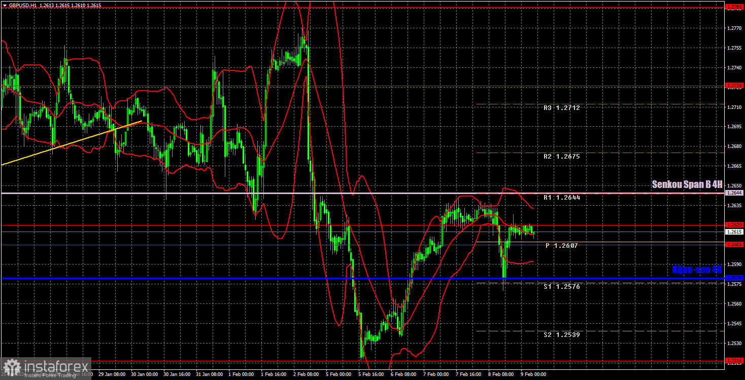Click the white 1.2615 current price tag

point(734,232)
